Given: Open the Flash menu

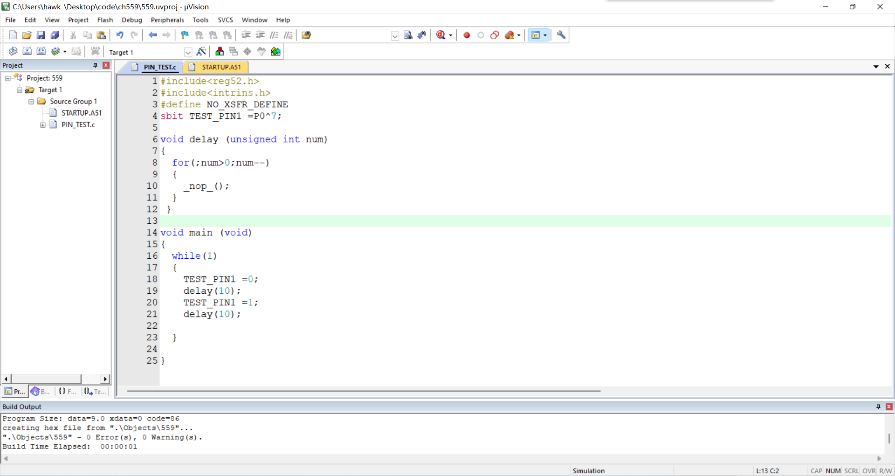Looking at the screenshot, I should tap(105, 20).
